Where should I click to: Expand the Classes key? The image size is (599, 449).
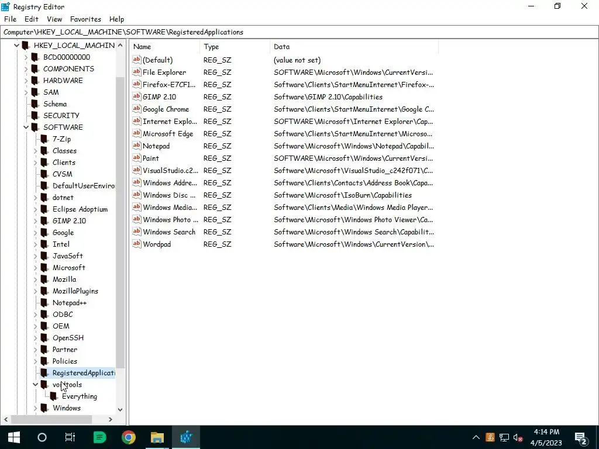35,151
